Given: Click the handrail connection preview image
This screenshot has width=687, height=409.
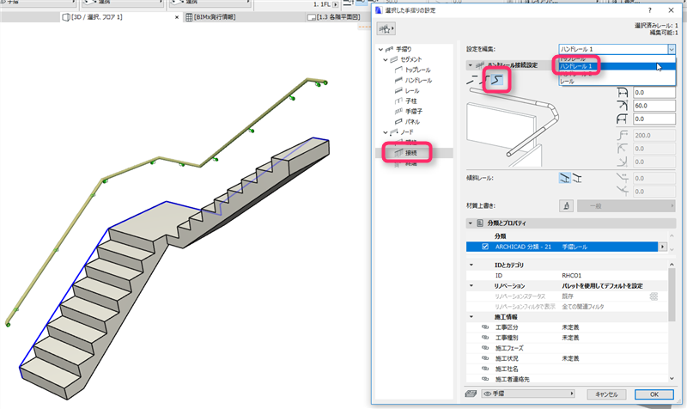Looking at the screenshot, I should (514, 127).
